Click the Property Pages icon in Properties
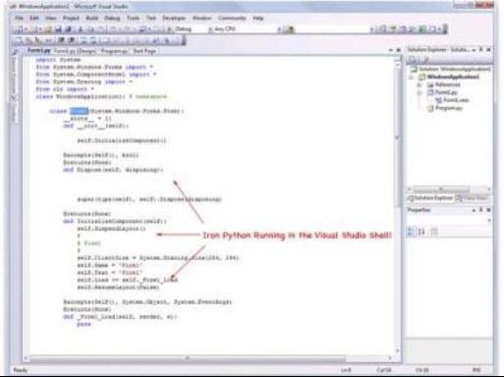Screen dimensions: 504x377 click(x=434, y=232)
